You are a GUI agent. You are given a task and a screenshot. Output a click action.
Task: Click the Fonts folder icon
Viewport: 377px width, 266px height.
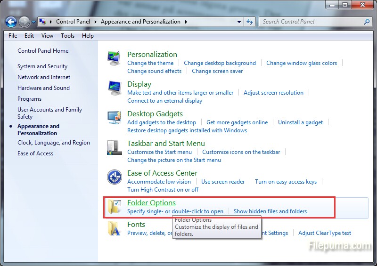pos(114,228)
